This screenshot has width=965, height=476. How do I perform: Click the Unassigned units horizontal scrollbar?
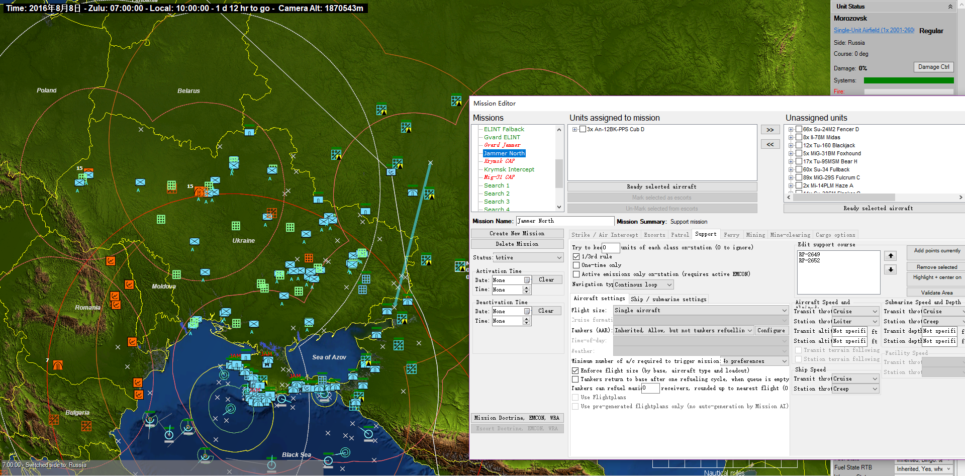coord(844,198)
